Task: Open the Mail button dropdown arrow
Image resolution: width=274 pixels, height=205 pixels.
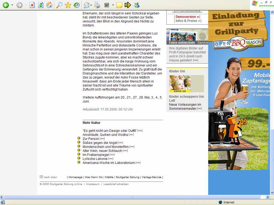Action: click(91, 5)
